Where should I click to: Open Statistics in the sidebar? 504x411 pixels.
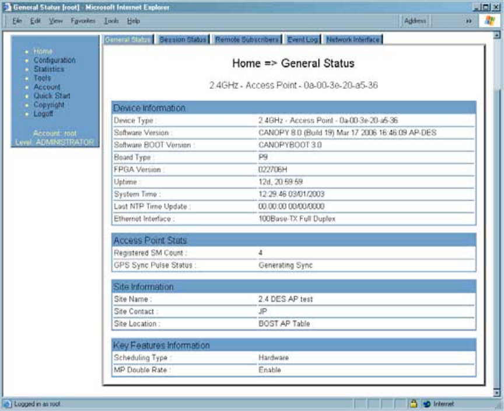[x=49, y=69]
